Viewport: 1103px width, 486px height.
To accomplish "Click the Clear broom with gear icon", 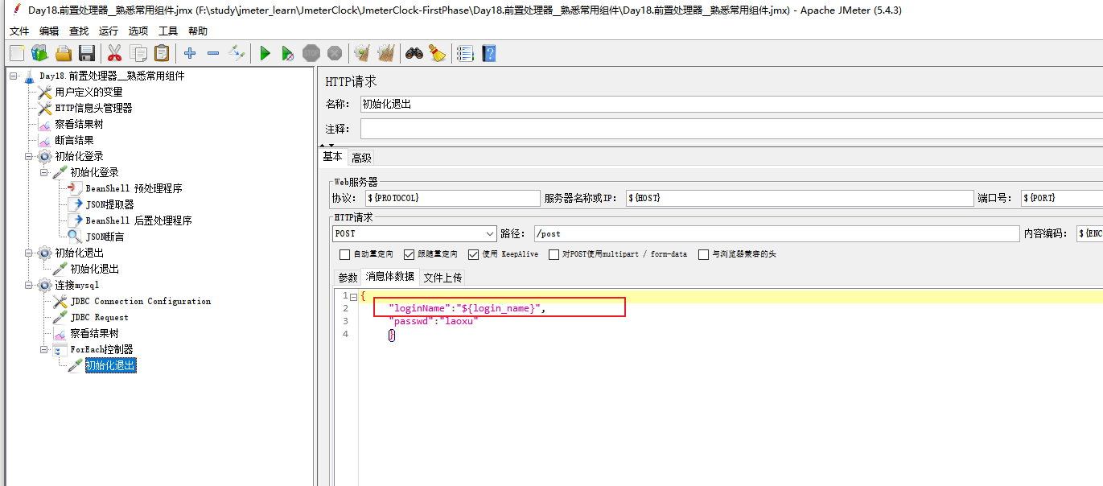I will 362,53.
